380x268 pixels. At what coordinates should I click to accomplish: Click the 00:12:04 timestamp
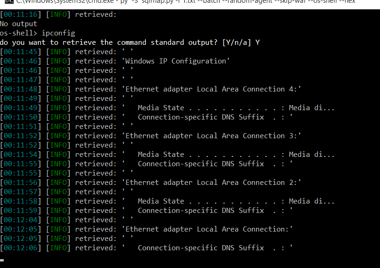21,220
